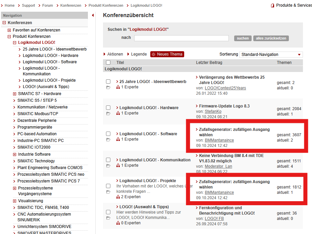Open Kommunikation / Netzwerke in navigation
The height and width of the screenshot is (234, 312).
point(42,107)
